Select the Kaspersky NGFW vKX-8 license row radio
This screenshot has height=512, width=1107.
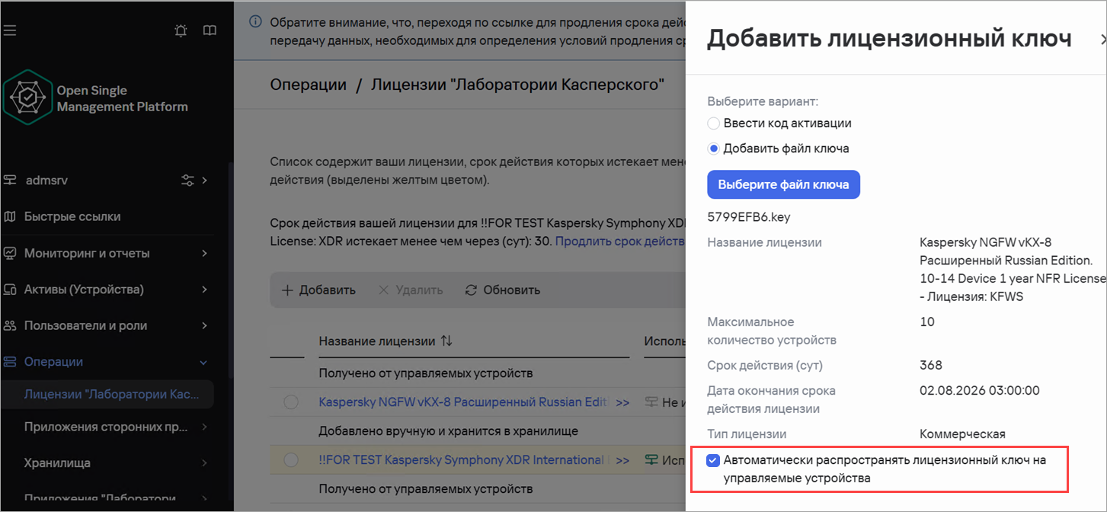point(290,402)
